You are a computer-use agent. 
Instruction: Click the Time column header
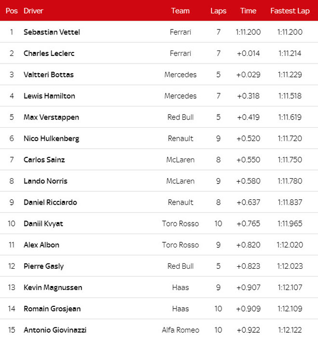(248, 11)
